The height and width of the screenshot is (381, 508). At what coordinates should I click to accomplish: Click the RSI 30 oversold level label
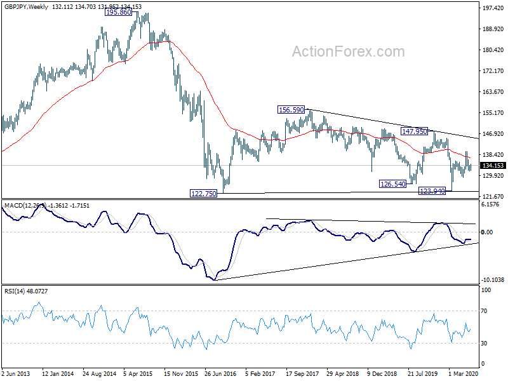(x=484, y=343)
